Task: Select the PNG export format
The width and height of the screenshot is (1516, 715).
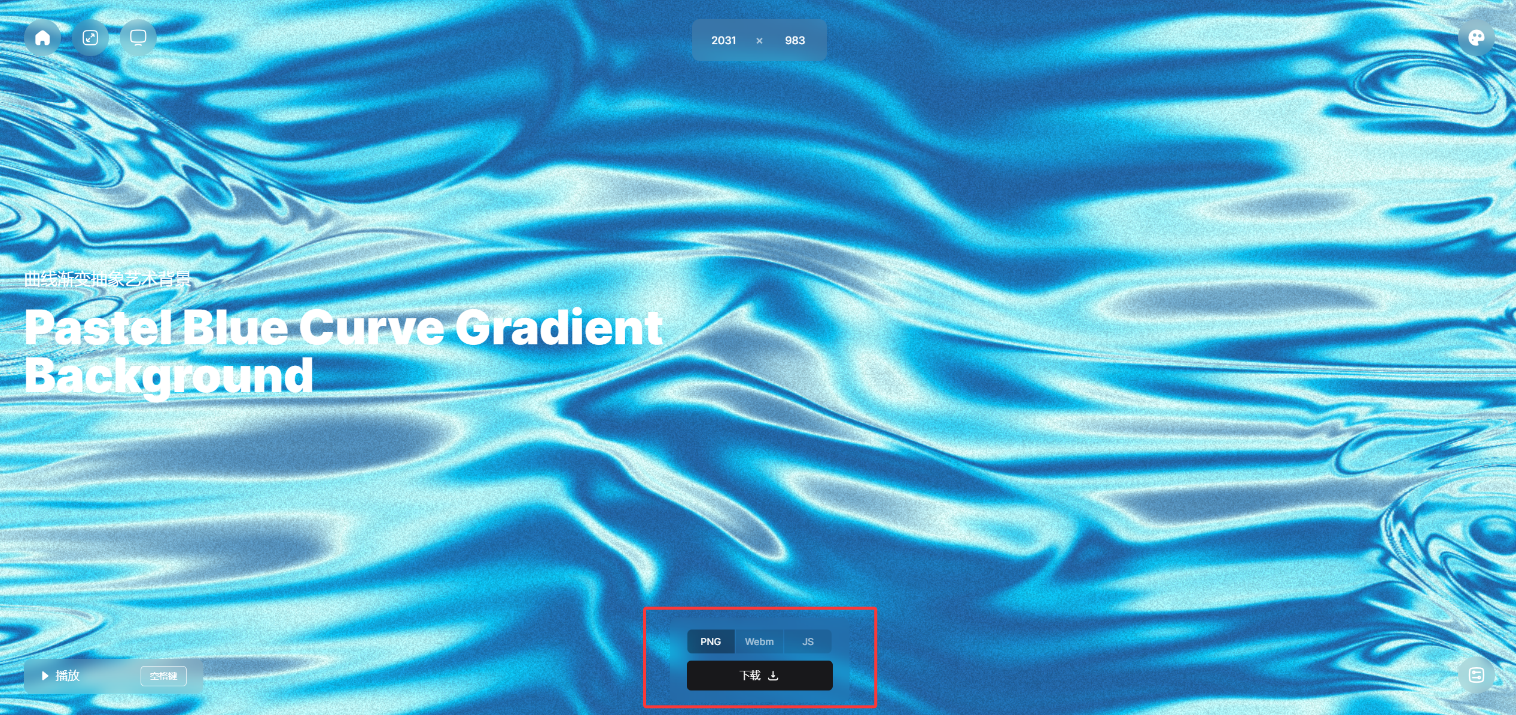Action: click(711, 641)
